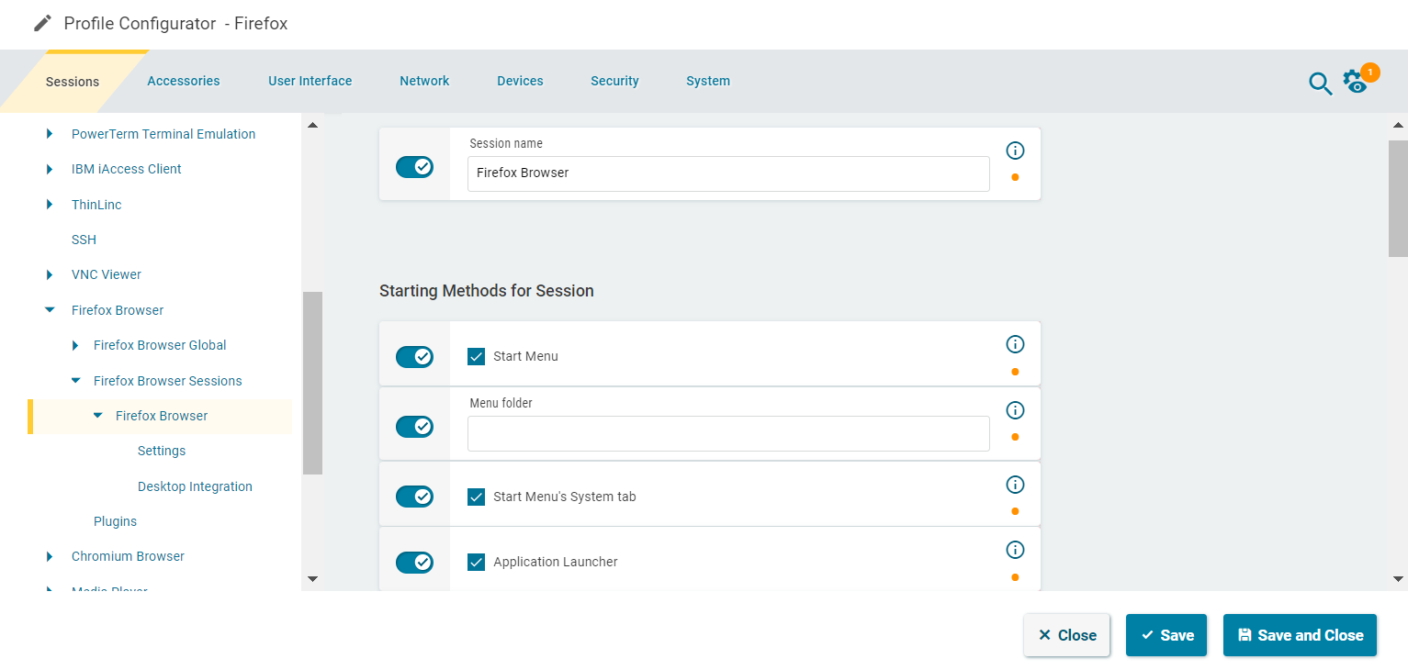Show info for Start Menu option

[1015, 344]
